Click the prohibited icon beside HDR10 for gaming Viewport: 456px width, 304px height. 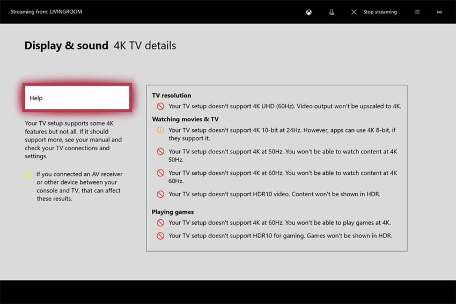click(x=160, y=236)
